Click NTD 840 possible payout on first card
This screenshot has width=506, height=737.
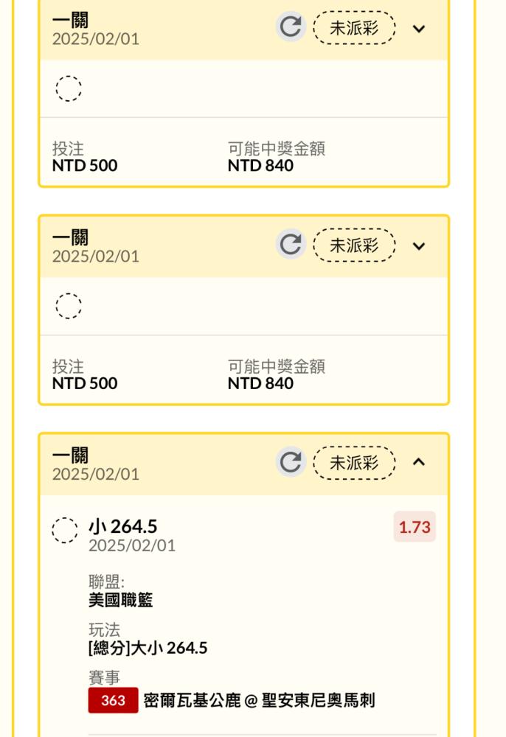[x=260, y=165]
